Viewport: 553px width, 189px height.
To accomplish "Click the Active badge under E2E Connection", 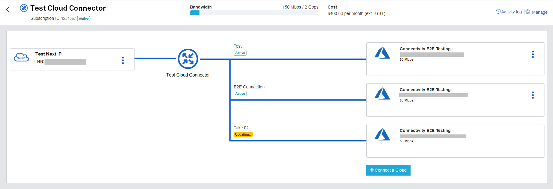I will point(240,94).
